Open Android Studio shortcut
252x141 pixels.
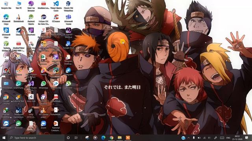(31, 20)
